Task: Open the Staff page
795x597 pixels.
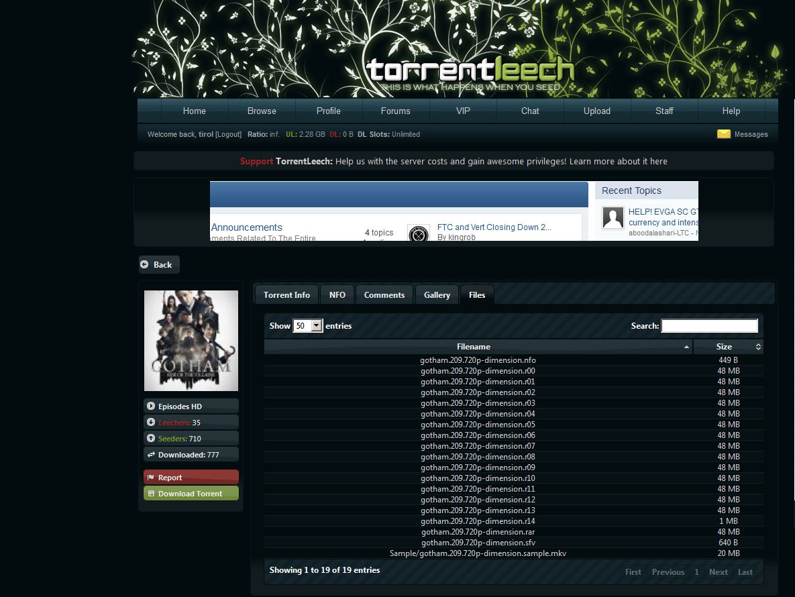Action: coord(664,111)
